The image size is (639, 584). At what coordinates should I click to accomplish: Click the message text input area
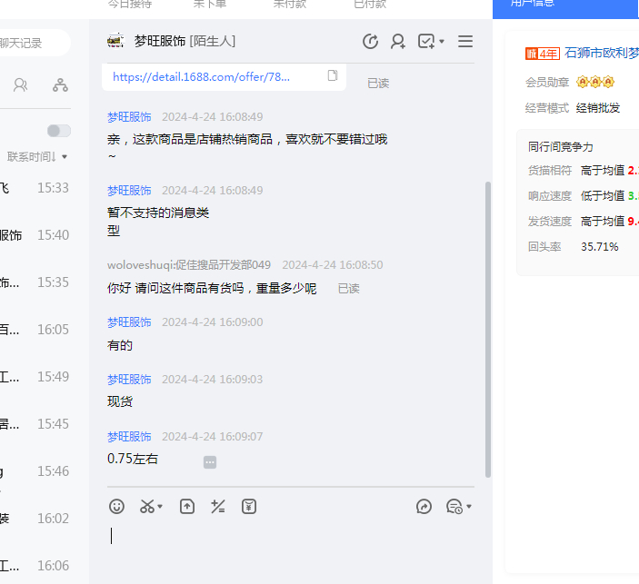click(x=291, y=543)
